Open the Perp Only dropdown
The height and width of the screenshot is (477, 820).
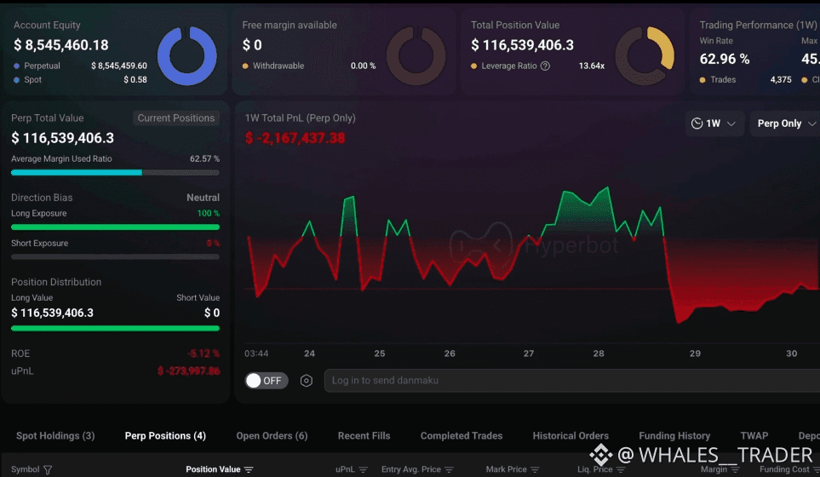click(786, 124)
